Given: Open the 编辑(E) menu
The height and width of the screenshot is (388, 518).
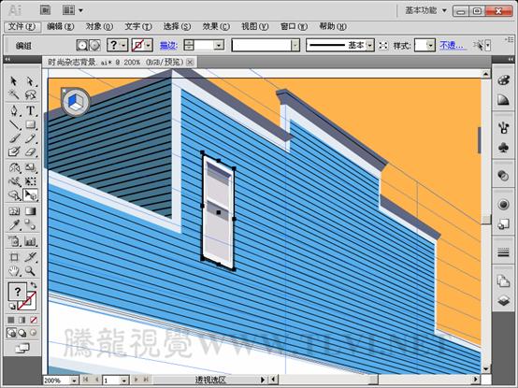Looking at the screenshot, I should (x=61, y=26).
